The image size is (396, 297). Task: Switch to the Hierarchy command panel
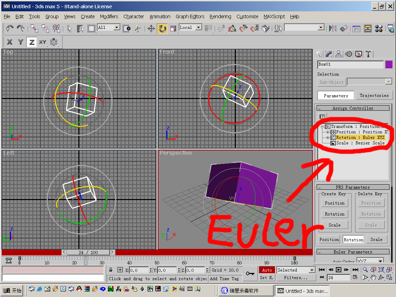[339, 54]
